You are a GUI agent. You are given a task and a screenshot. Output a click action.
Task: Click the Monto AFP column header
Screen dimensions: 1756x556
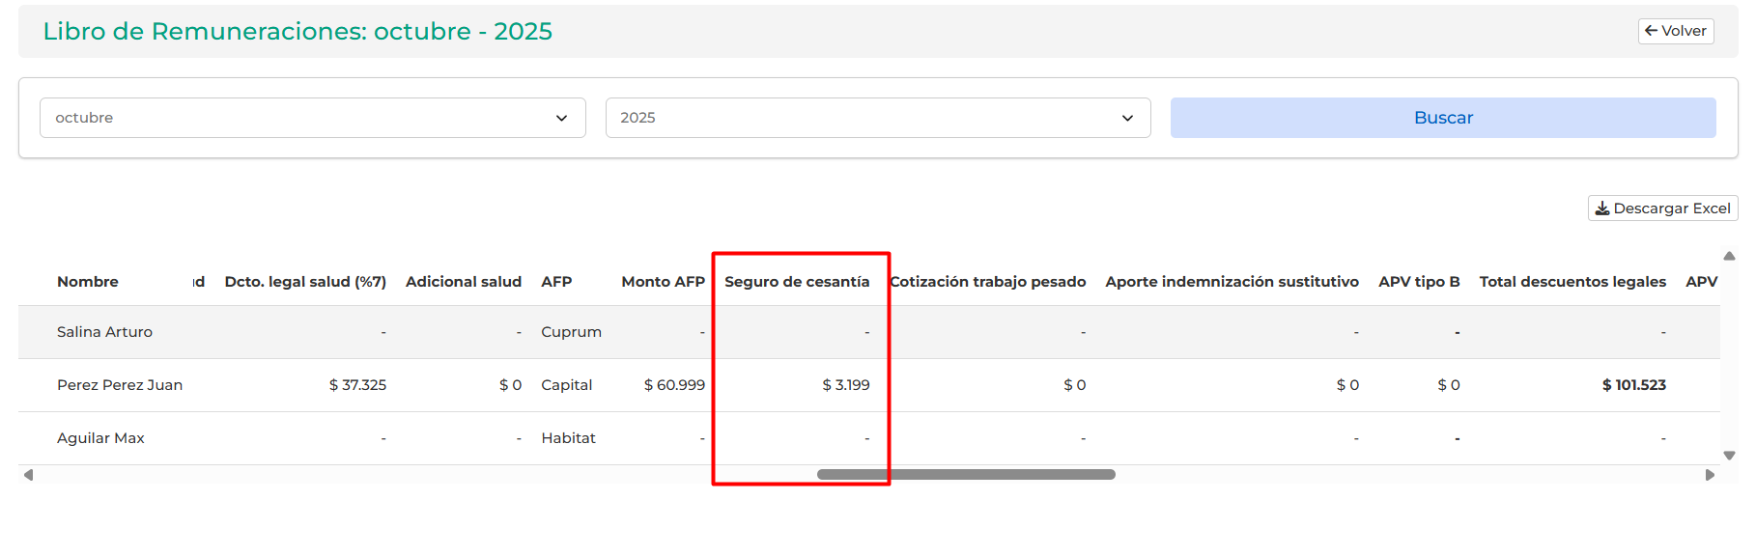663,282
